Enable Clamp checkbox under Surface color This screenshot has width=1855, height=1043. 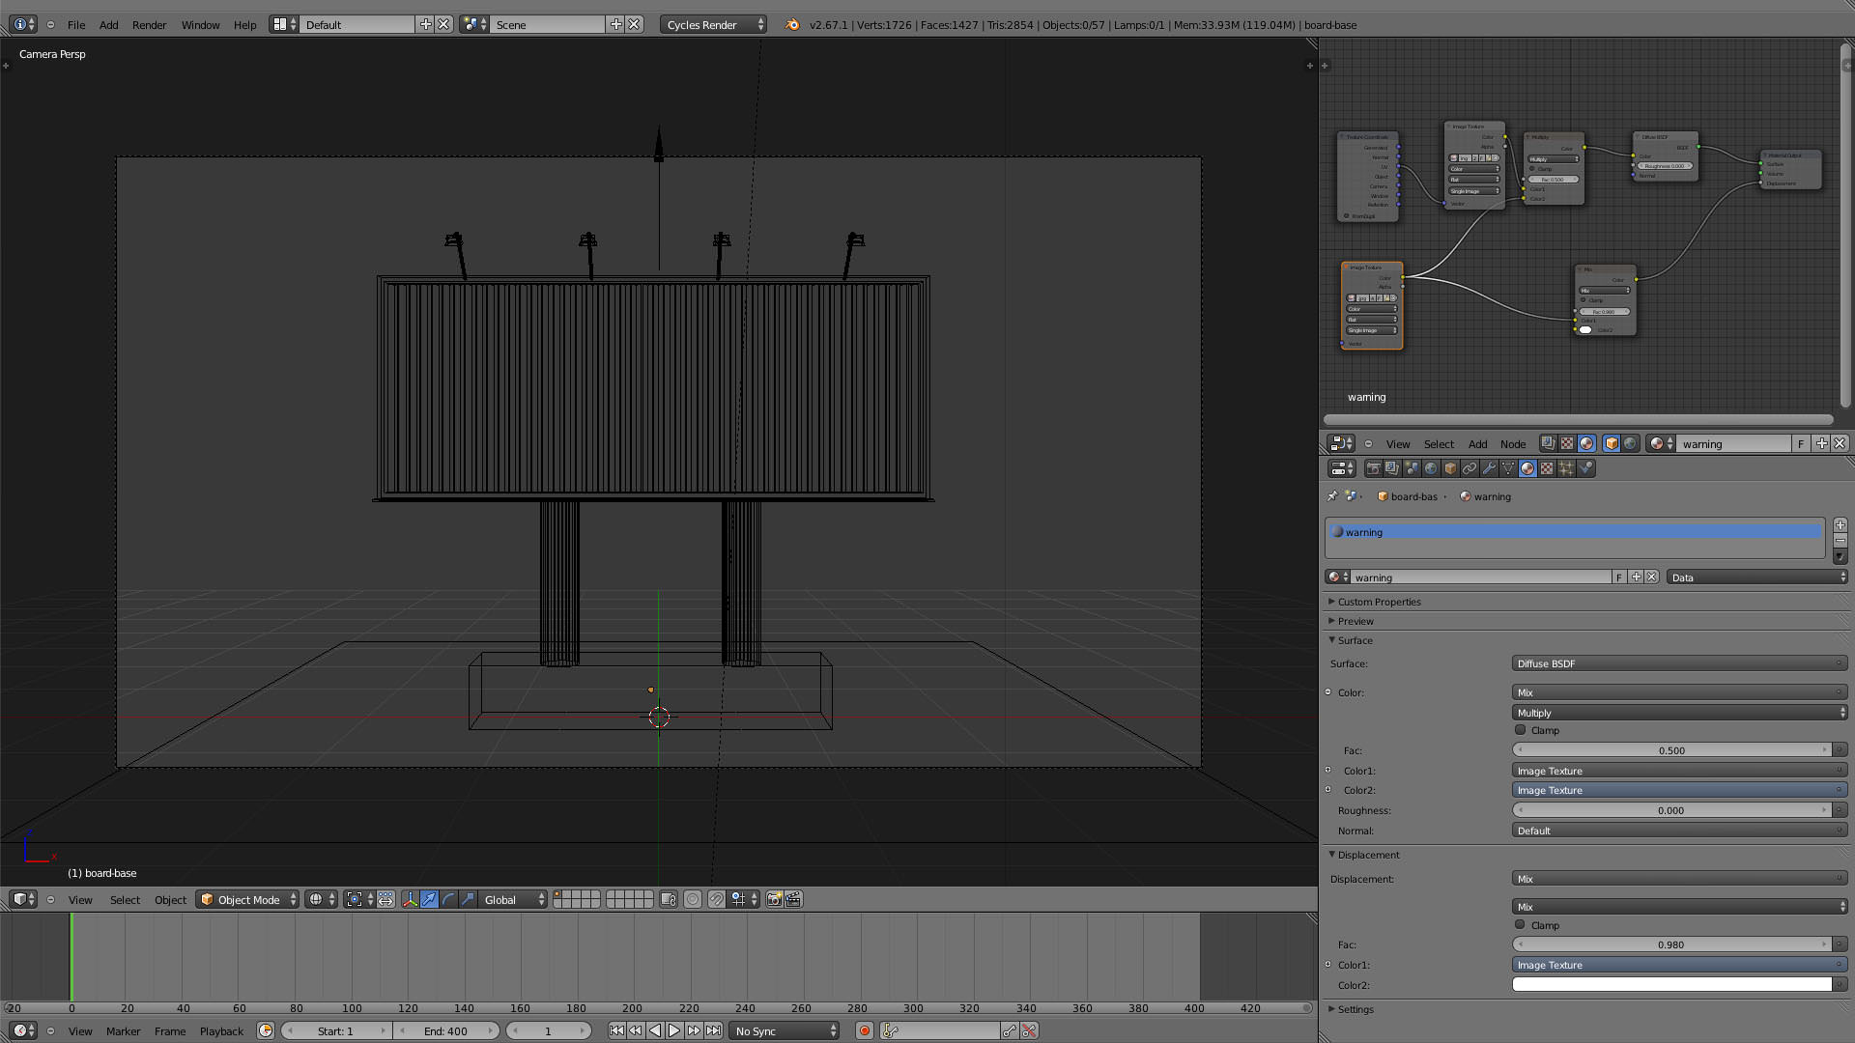[x=1521, y=730]
